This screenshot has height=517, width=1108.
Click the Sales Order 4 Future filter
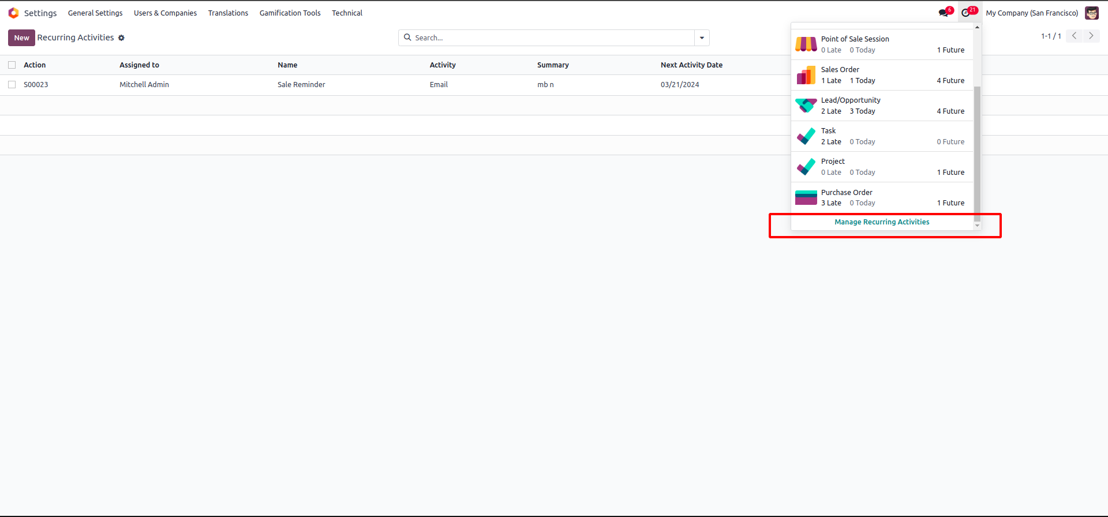point(950,81)
